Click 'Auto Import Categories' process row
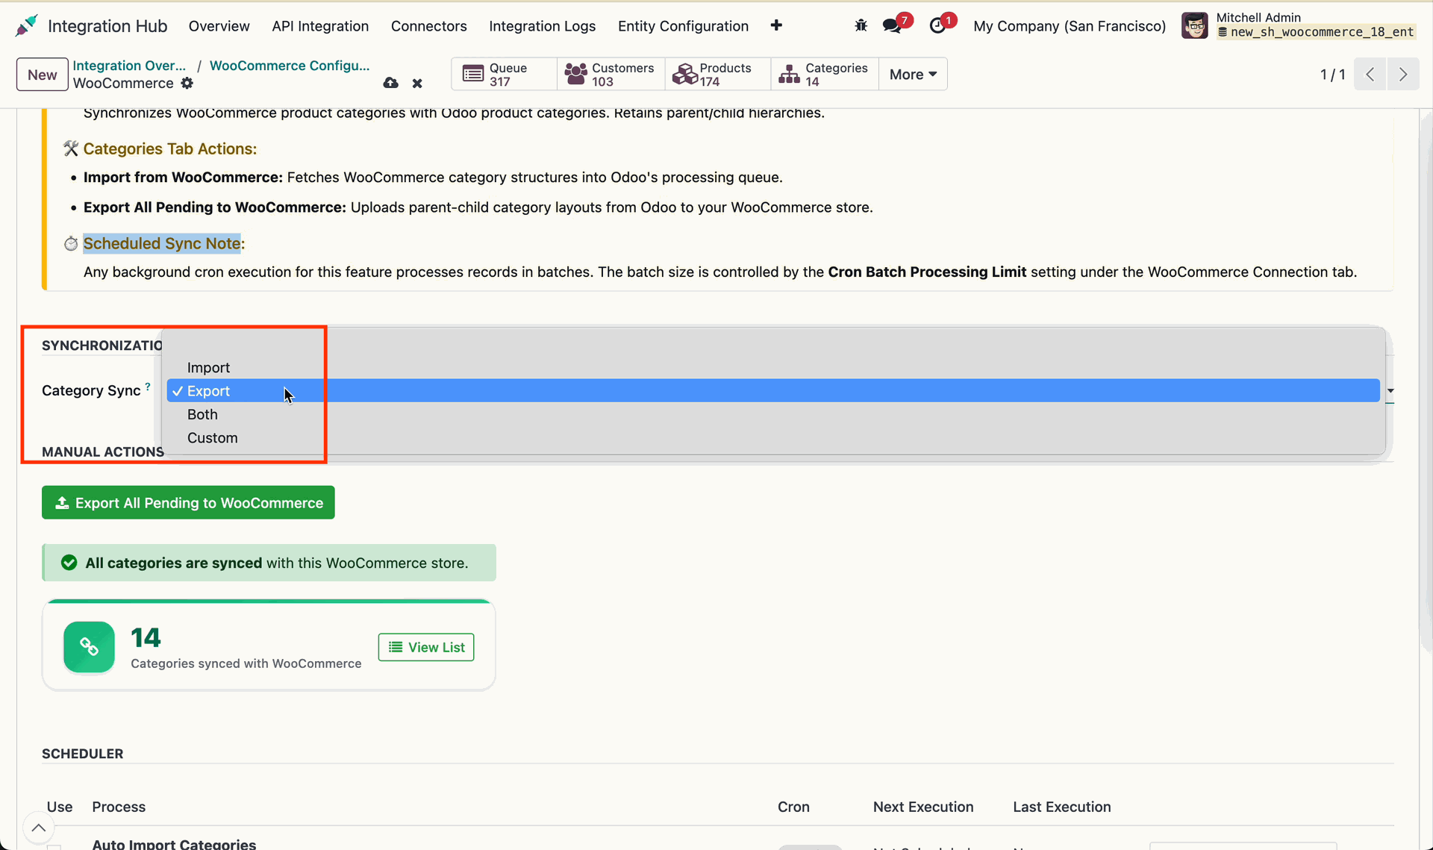The width and height of the screenshot is (1433, 850). pyautogui.click(x=174, y=843)
